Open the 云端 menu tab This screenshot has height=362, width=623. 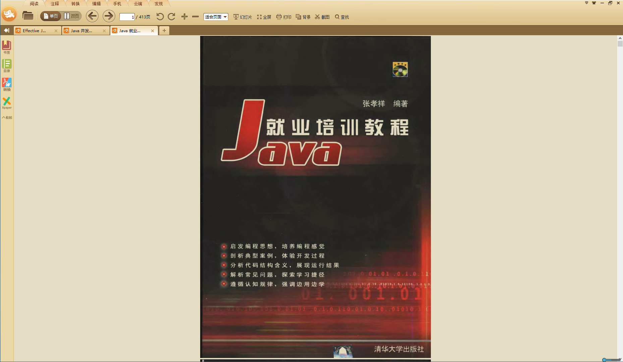click(138, 4)
